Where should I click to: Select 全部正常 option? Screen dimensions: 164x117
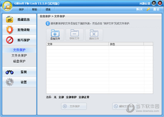coord(84,97)
